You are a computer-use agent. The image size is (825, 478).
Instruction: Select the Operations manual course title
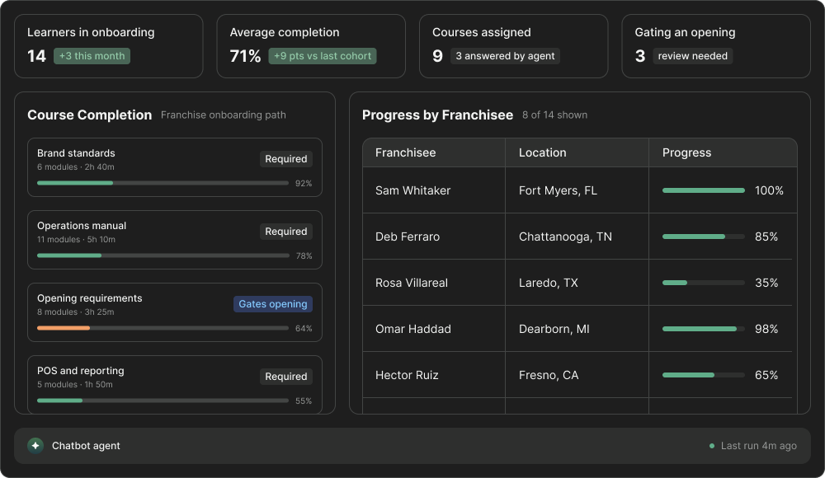[x=82, y=226]
